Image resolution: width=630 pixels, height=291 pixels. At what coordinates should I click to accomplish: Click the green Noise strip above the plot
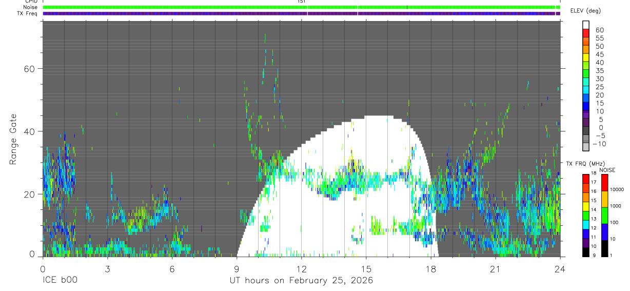click(x=301, y=7)
